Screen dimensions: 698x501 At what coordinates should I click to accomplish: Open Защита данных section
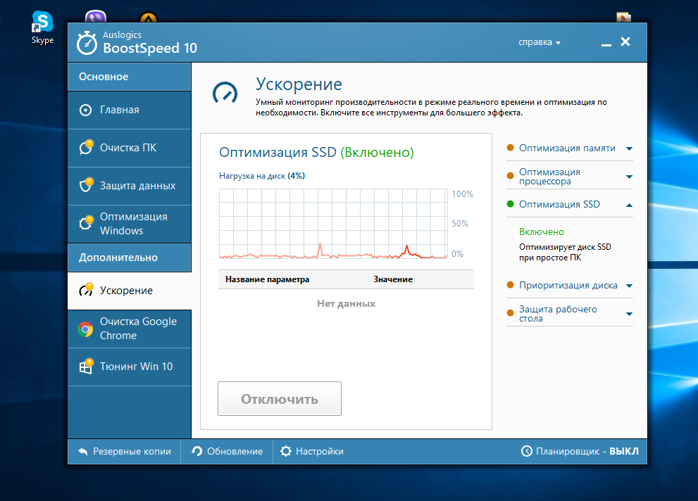[129, 186]
